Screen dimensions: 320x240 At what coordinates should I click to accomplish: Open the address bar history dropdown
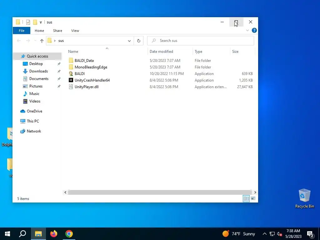129,41
